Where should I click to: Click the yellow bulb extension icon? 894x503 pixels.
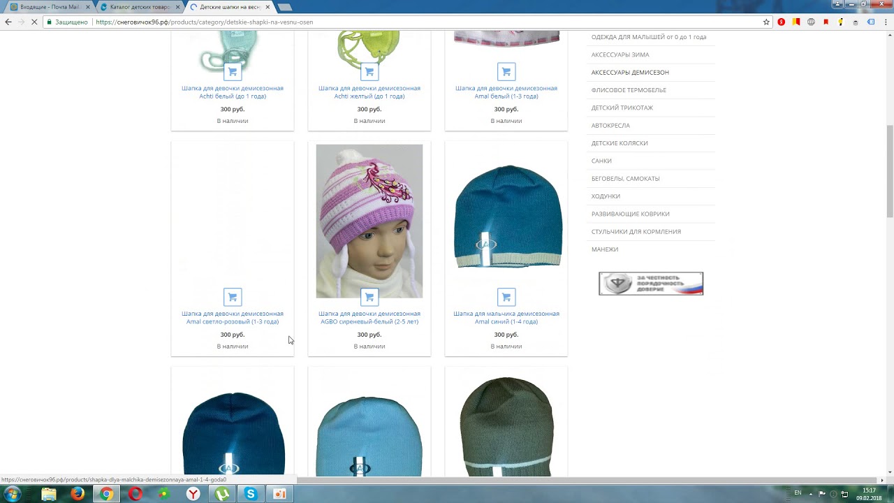click(x=841, y=22)
